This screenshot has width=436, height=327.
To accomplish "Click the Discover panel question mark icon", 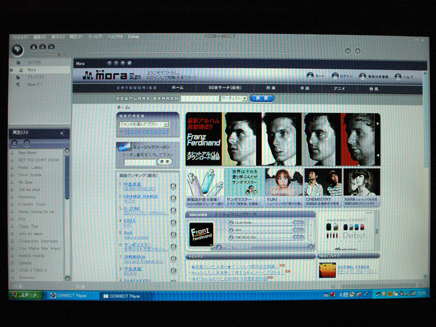I will [311, 247].
